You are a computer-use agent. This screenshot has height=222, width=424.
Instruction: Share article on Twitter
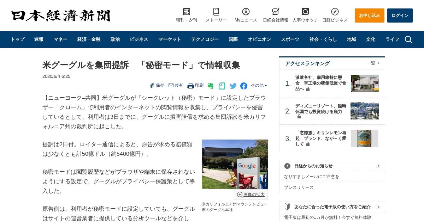click(x=233, y=86)
